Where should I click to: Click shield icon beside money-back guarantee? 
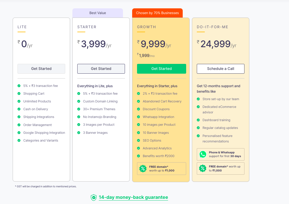tap(94, 197)
